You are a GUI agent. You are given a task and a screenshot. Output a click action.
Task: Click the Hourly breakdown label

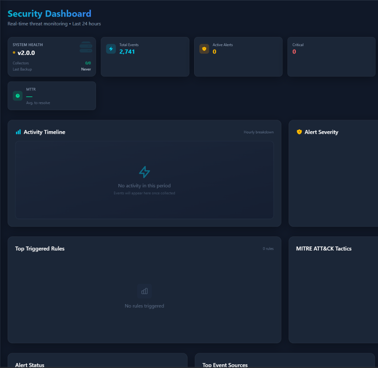coord(258,132)
